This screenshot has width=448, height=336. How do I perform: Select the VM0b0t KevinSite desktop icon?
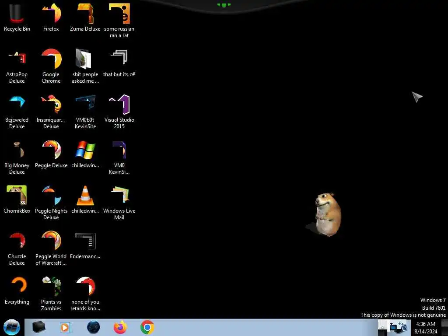[85, 112]
